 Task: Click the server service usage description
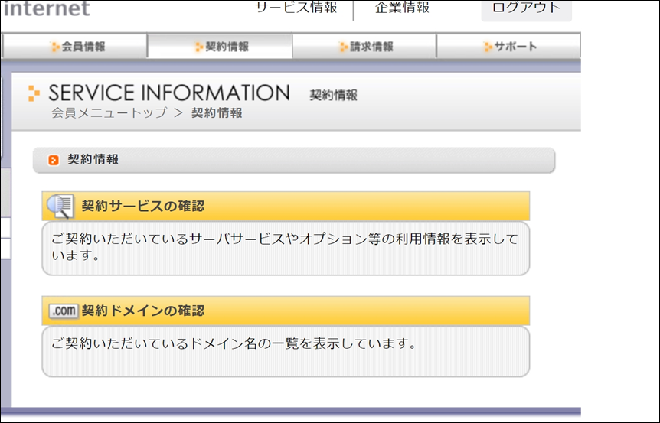[x=285, y=247]
